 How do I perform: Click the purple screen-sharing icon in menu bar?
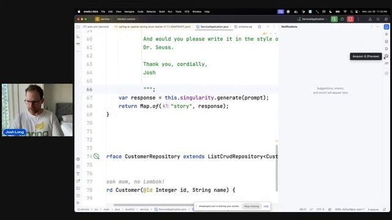[281, 12]
